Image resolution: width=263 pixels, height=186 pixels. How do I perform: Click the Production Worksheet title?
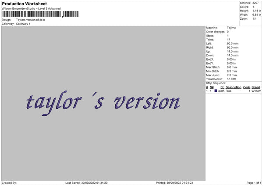coord(24,4)
